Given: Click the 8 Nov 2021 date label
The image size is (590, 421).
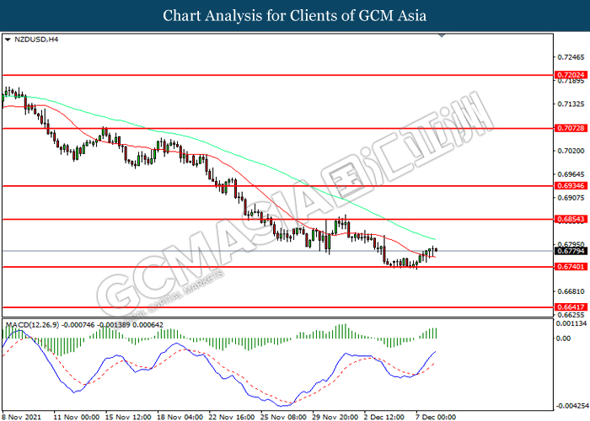Looking at the screenshot, I should coord(21,417).
